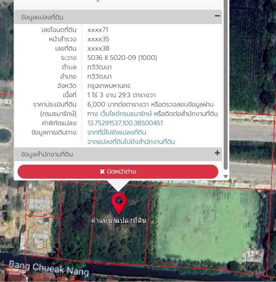This screenshot has width=276, height=282.
Task: Expand ข้อมูลสำนักงานที่ดิน with the plus icon
Action: pos(217,153)
